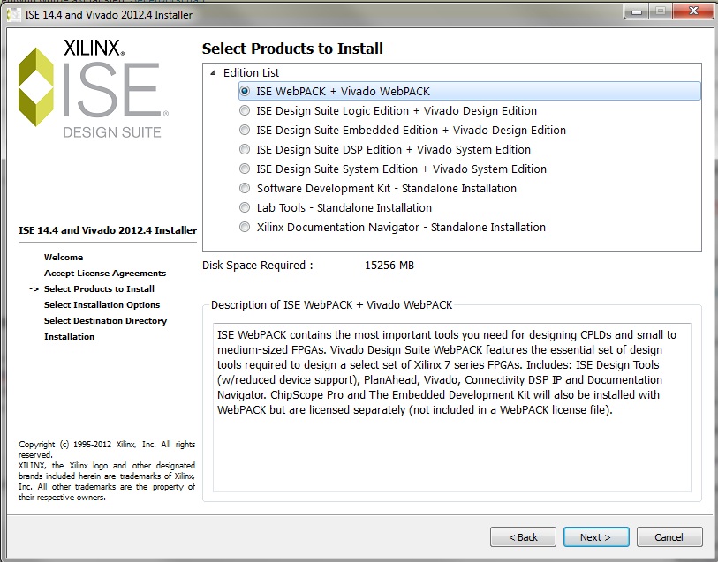The image size is (718, 562).
Task: Collapse the Edition List tree
Action: coord(213,72)
